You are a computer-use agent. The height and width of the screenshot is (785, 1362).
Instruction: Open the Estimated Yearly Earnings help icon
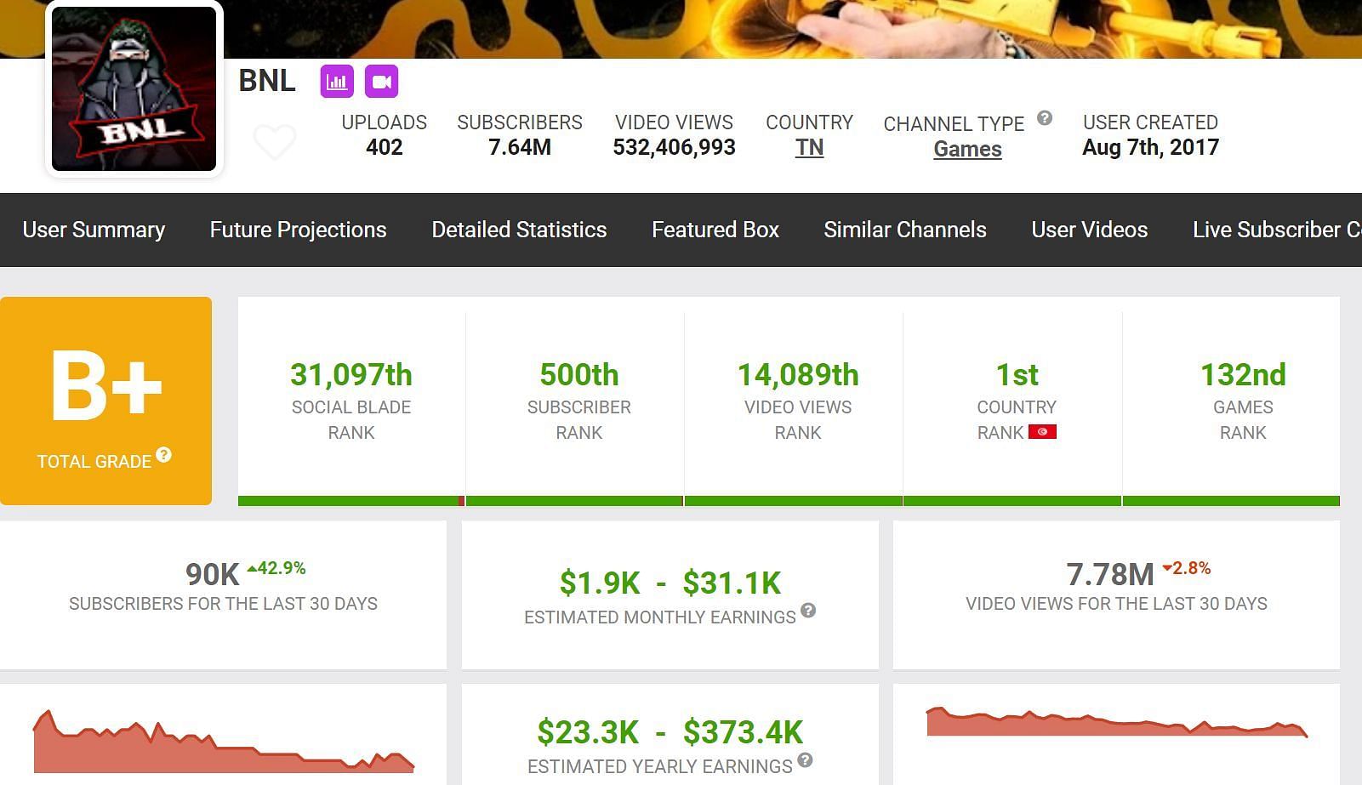(805, 759)
